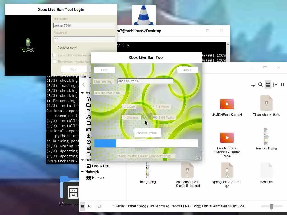The image size is (287, 215).
Task: Open Documents icon in sidebar
Action: pos(88,111)
